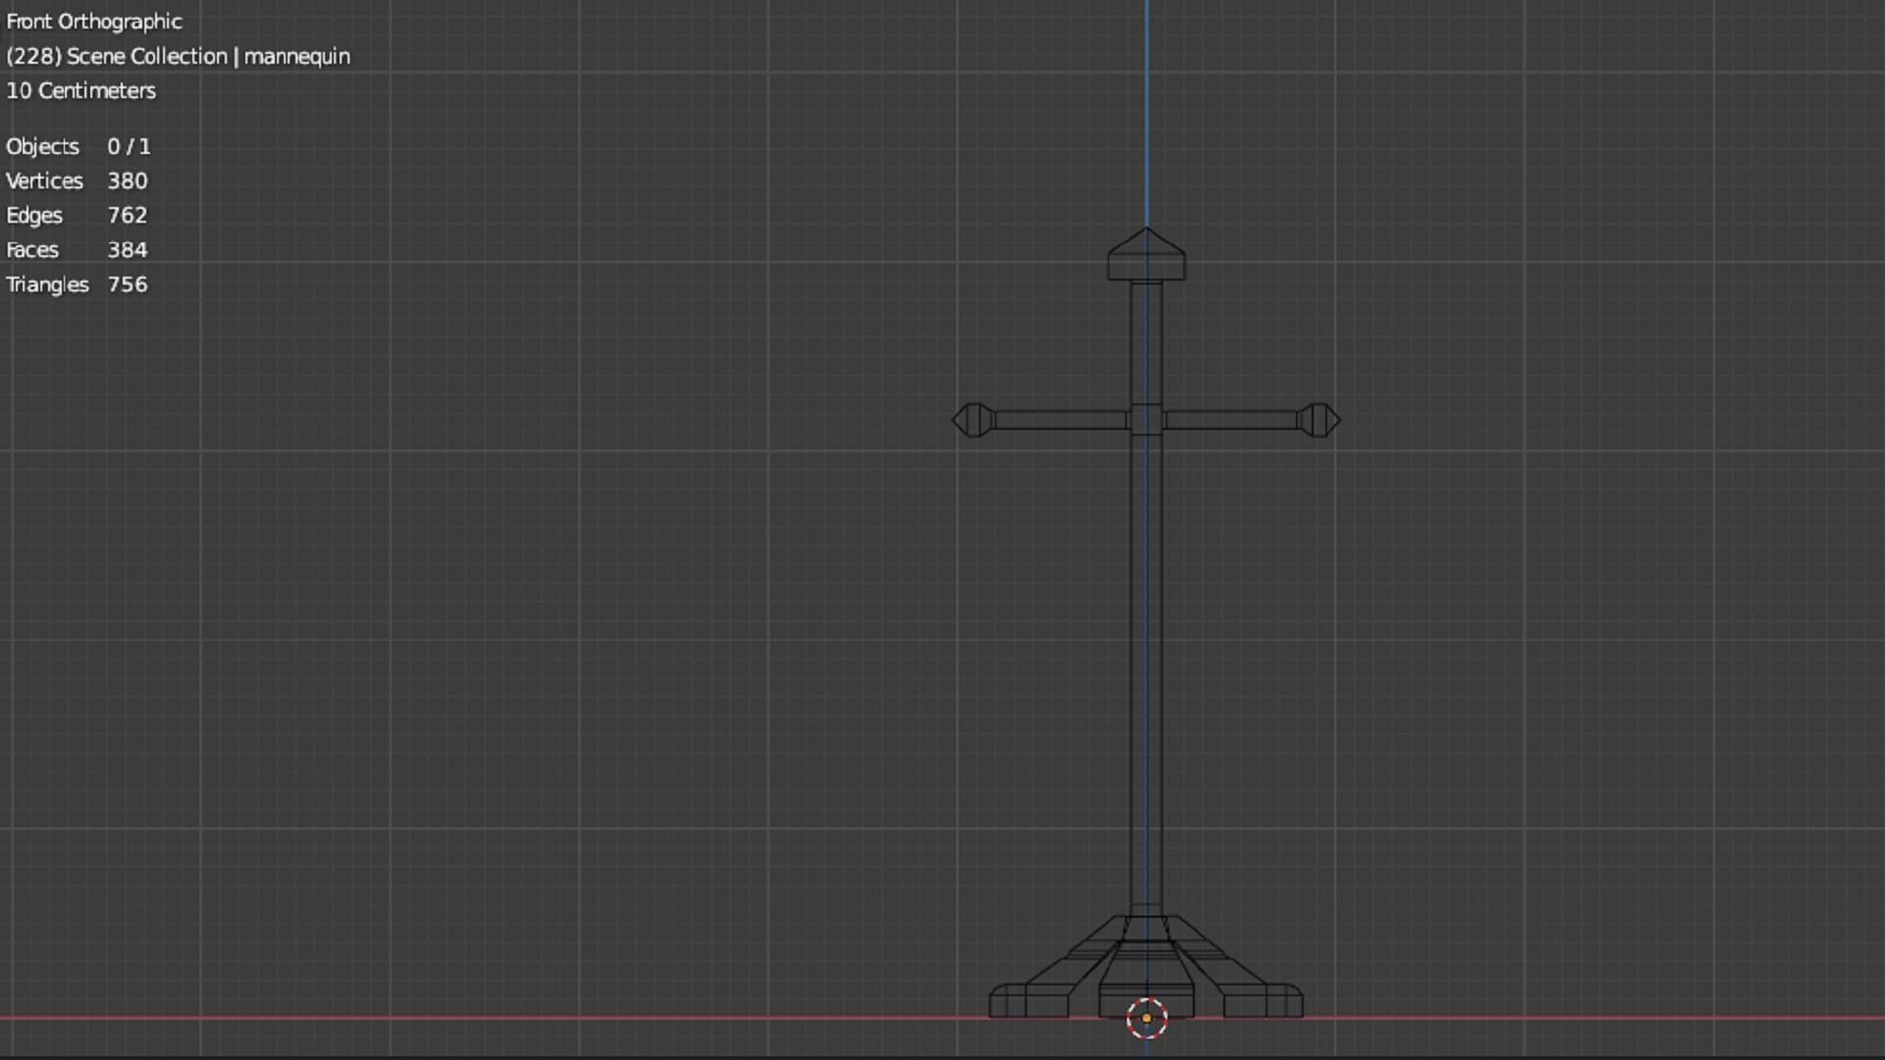Click the 'Front Orthographic' view label

94,22
